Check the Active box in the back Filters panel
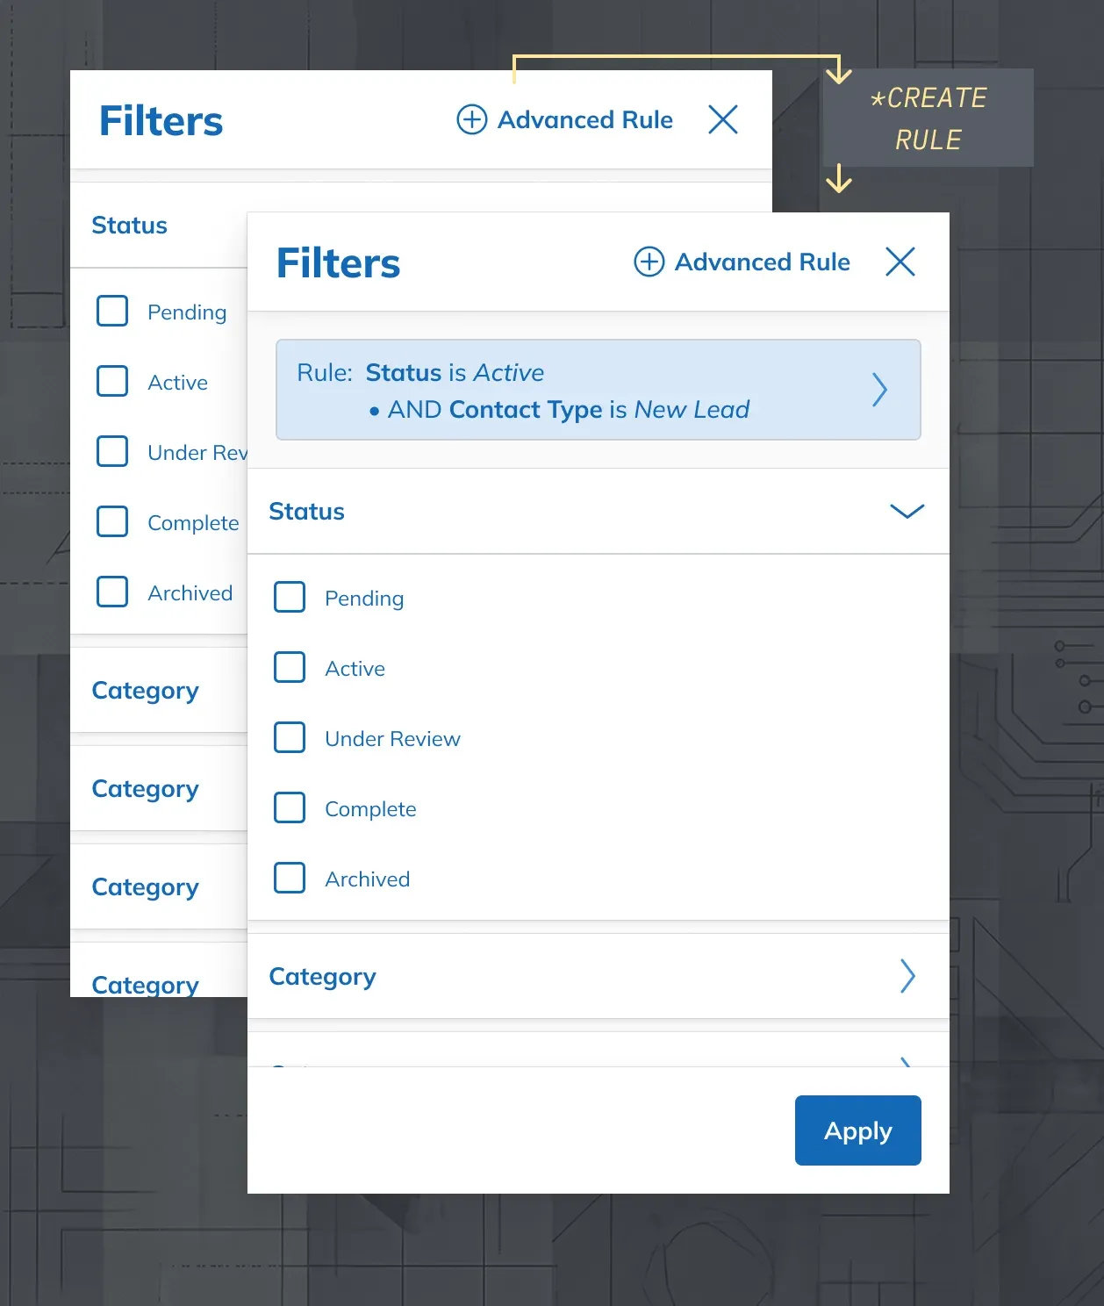 click(x=112, y=382)
